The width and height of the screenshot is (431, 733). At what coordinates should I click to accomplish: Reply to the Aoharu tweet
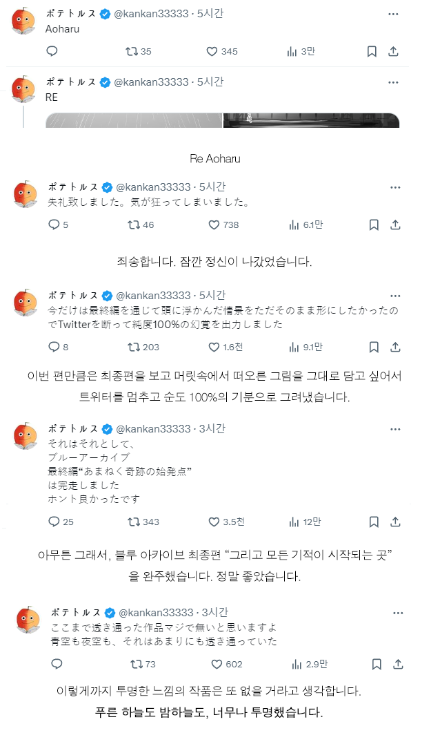tap(52, 51)
